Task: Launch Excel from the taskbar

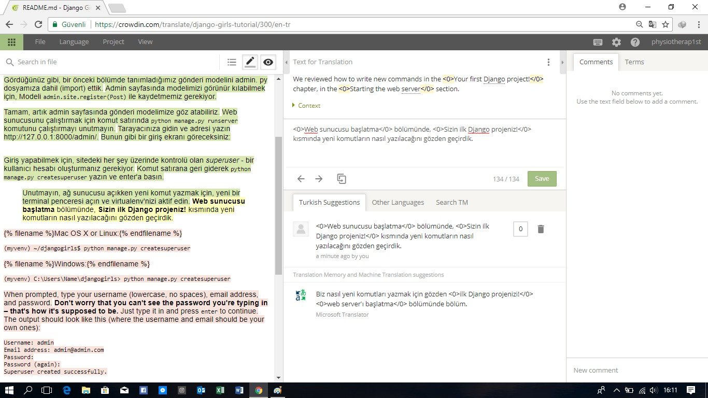Action: 220,390
